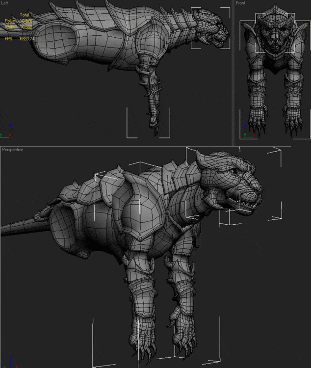Click the FPS value readout
This screenshot has height=368, width=311.
[27, 38]
